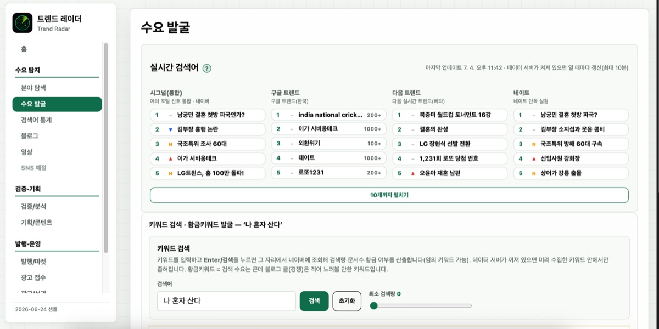Open 데이트 Google trend row
Image resolution: width=659 pixels, height=329 pixels.
pyautogui.click(x=328, y=158)
